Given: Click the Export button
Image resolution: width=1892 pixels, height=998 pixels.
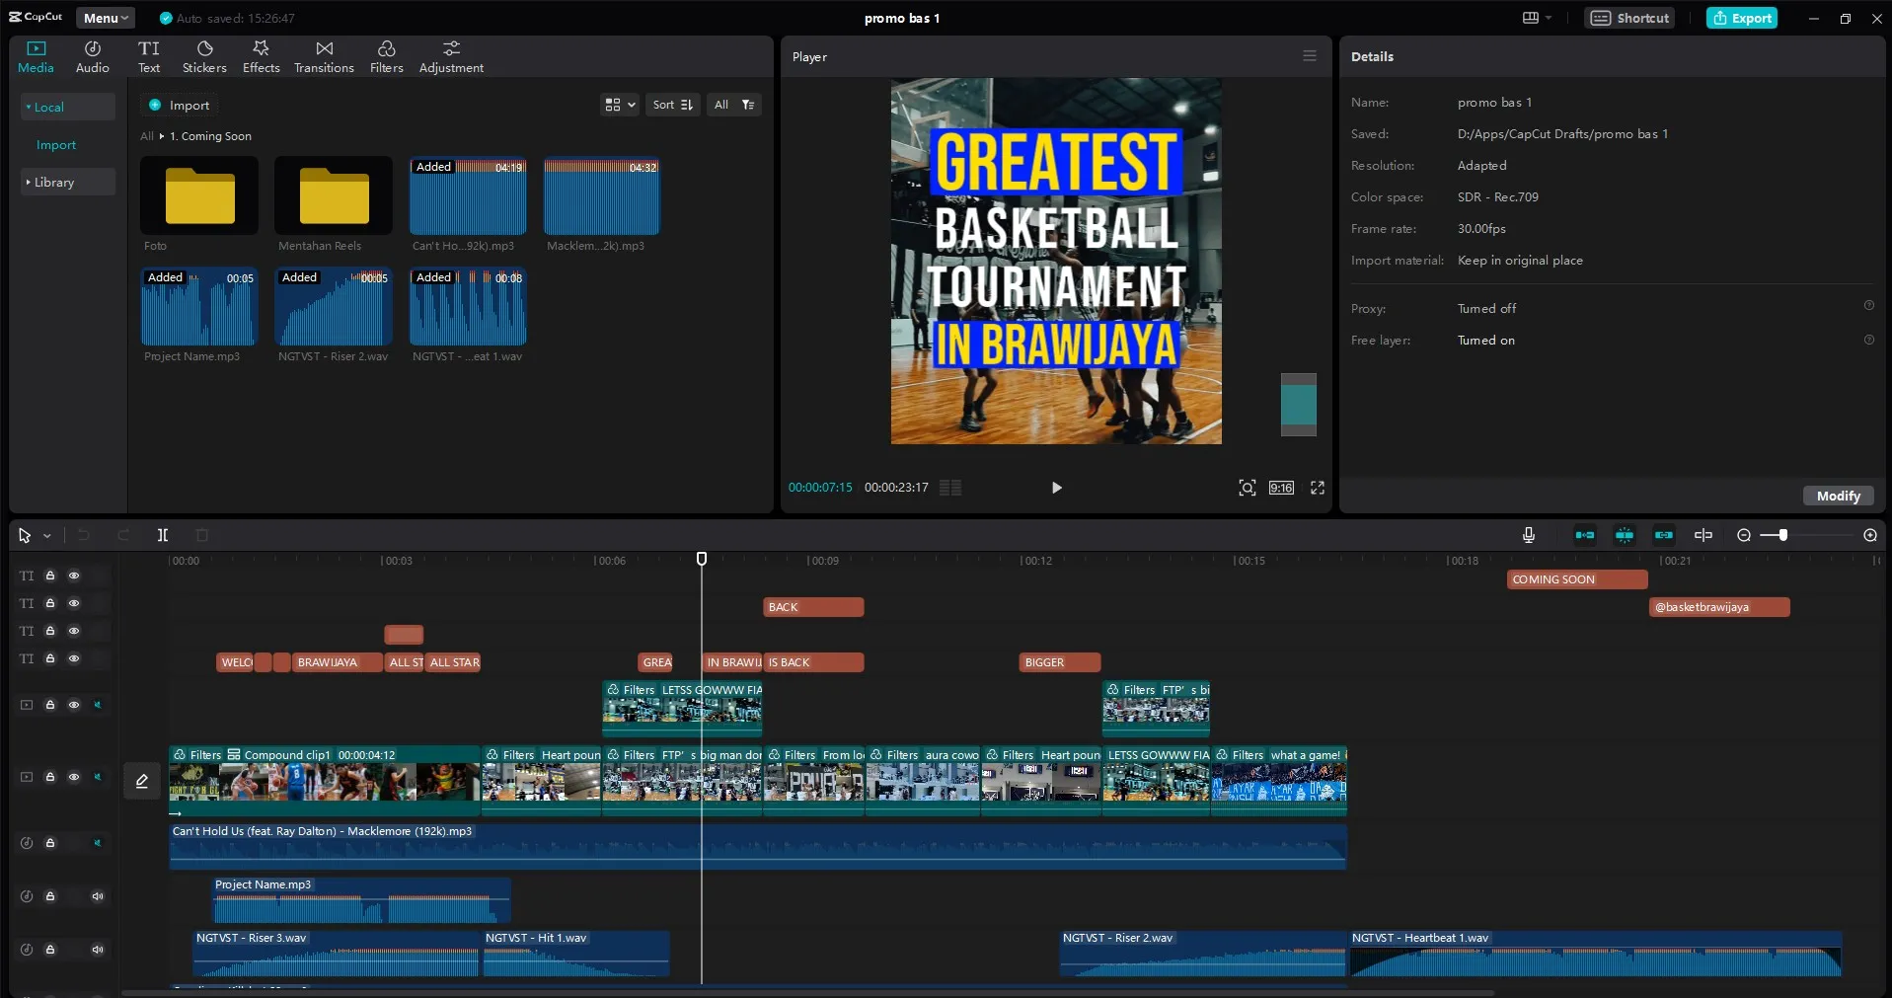Looking at the screenshot, I should (1742, 18).
